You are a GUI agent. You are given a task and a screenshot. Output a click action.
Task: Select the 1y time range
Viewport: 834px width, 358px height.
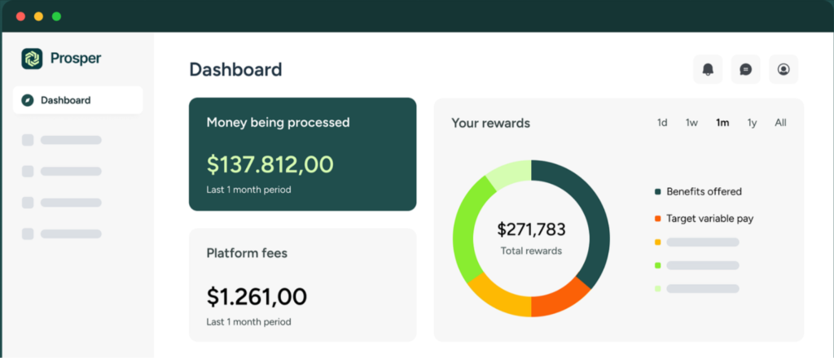[752, 123]
